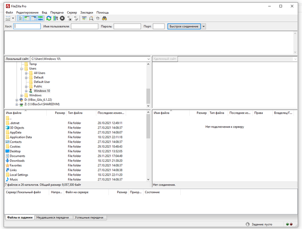Open the Вид menu
This screenshot has width=302, height=229.
coord(44,13)
